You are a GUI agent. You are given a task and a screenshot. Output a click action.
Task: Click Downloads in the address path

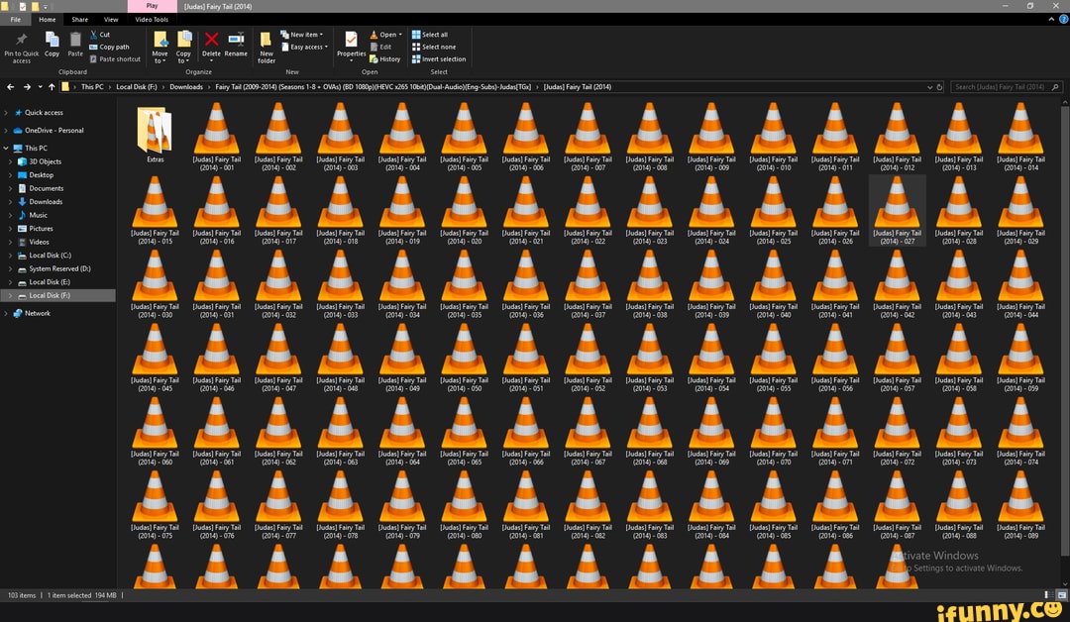(x=185, y=87)
